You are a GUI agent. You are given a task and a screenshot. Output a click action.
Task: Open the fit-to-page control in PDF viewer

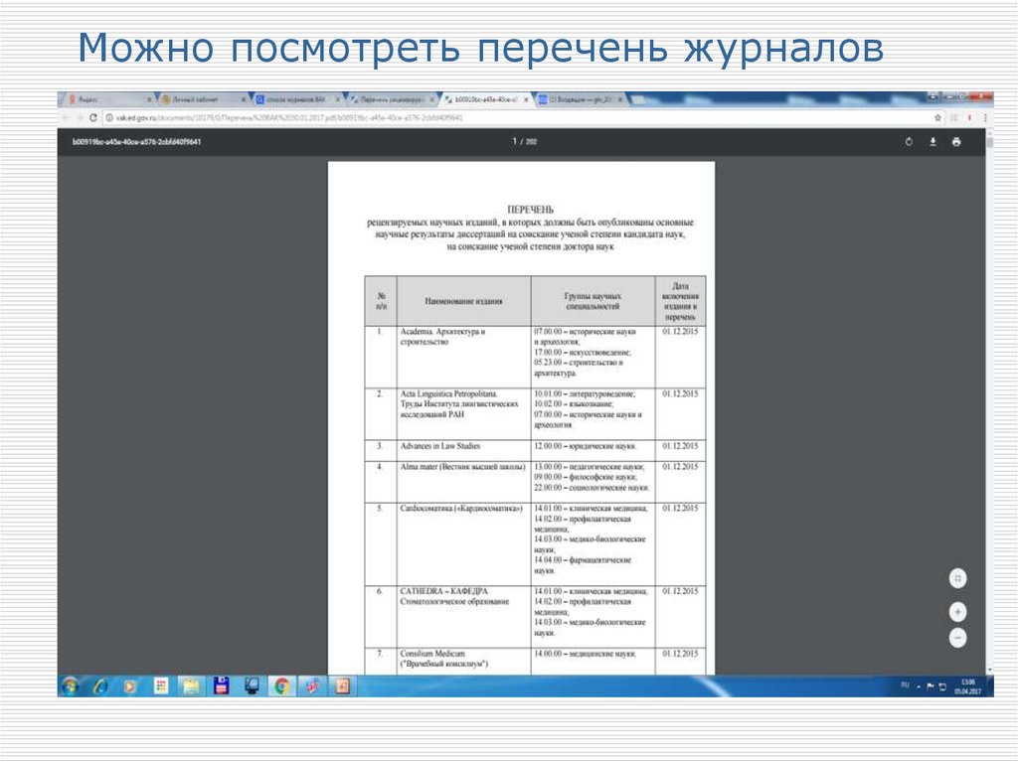(956, 576)
